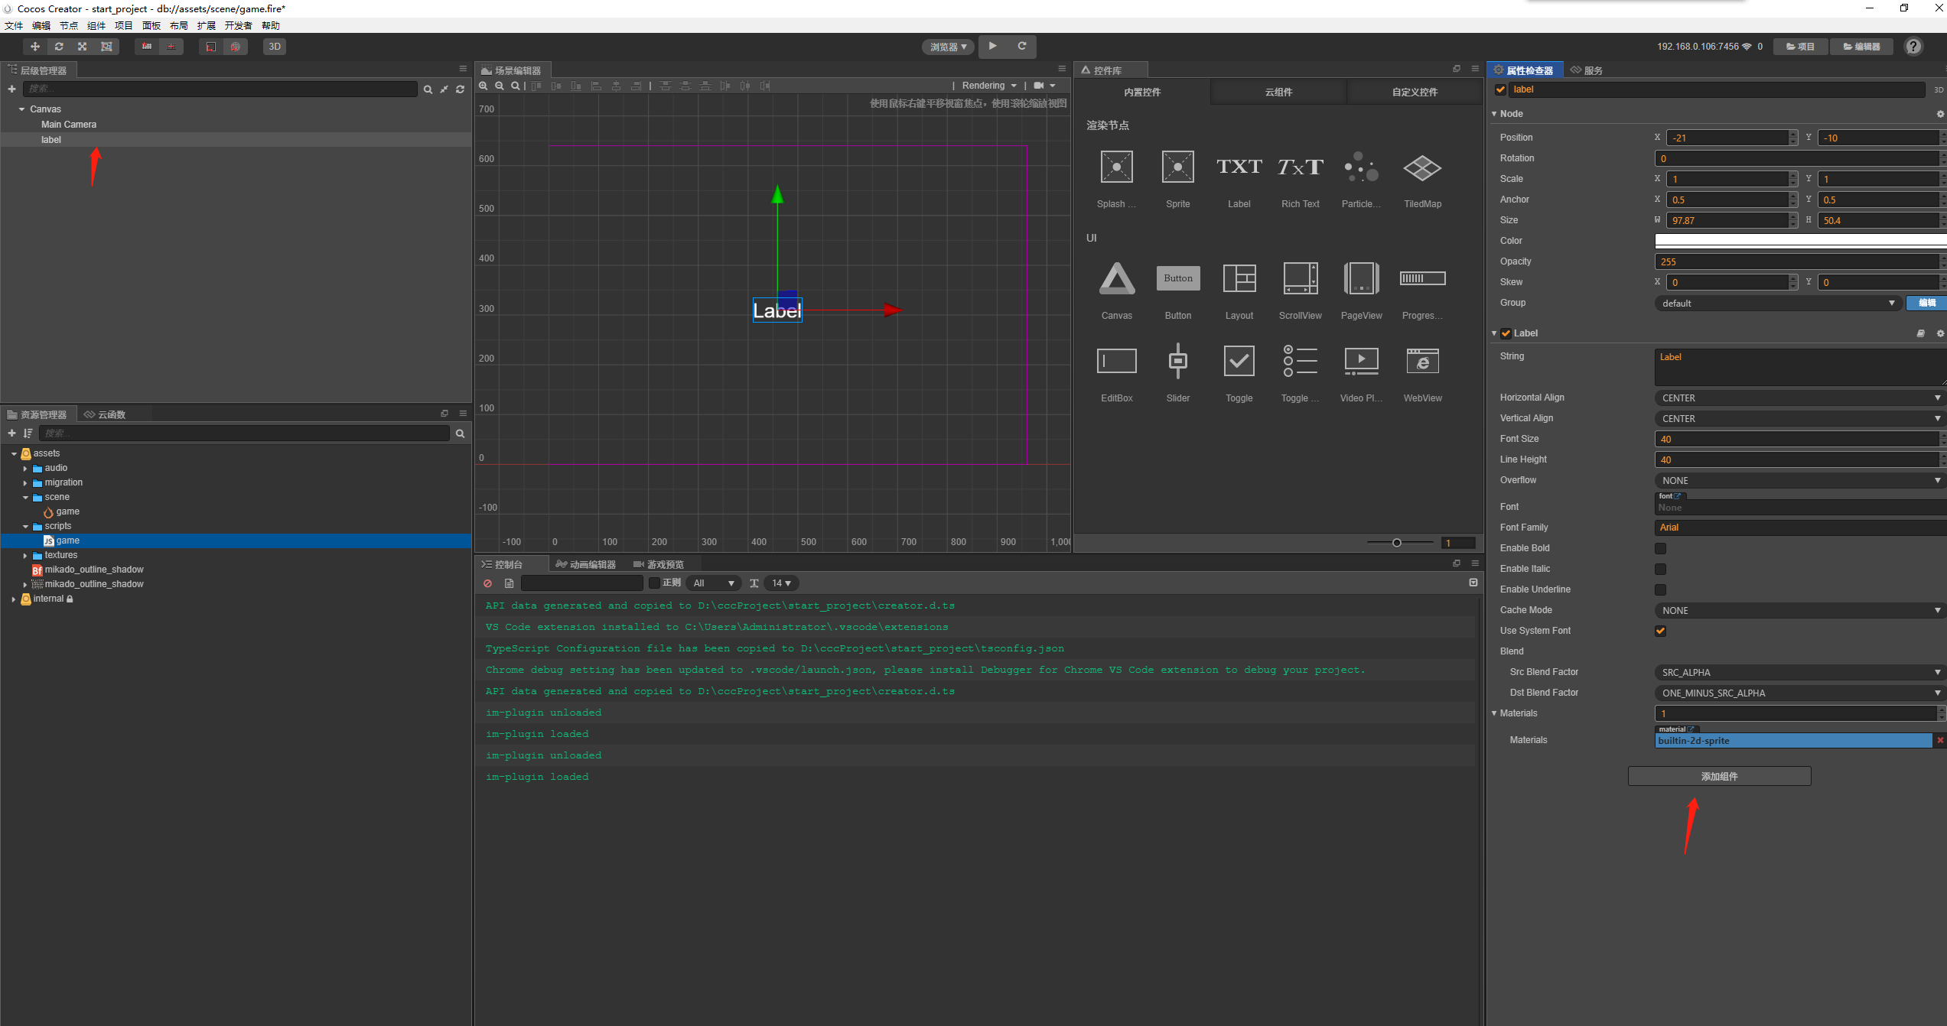Click the node Color swatch
This screenshot has height=1026, width=1947.
pyautogui.click(x=1798, y=241)
